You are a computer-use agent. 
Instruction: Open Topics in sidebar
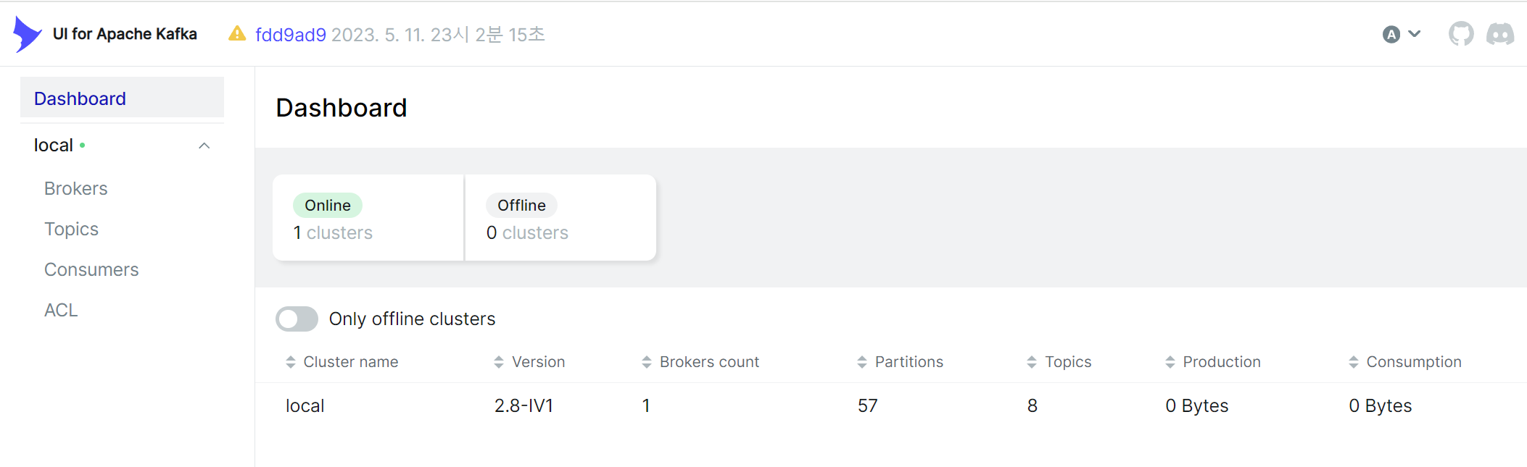click(x=71, y=229)
